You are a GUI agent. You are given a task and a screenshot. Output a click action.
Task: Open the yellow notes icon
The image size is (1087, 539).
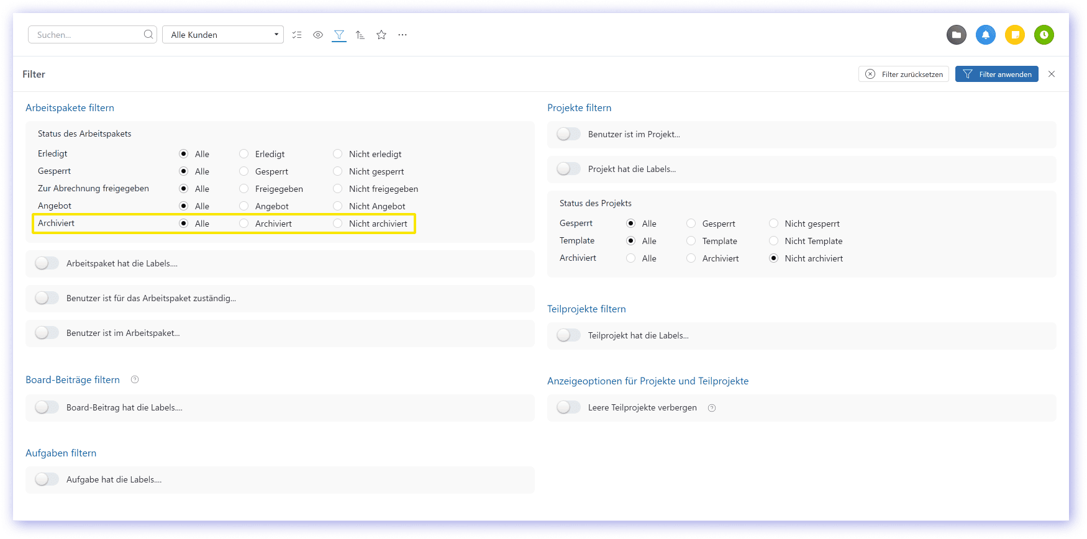(x=1015, y=35)
